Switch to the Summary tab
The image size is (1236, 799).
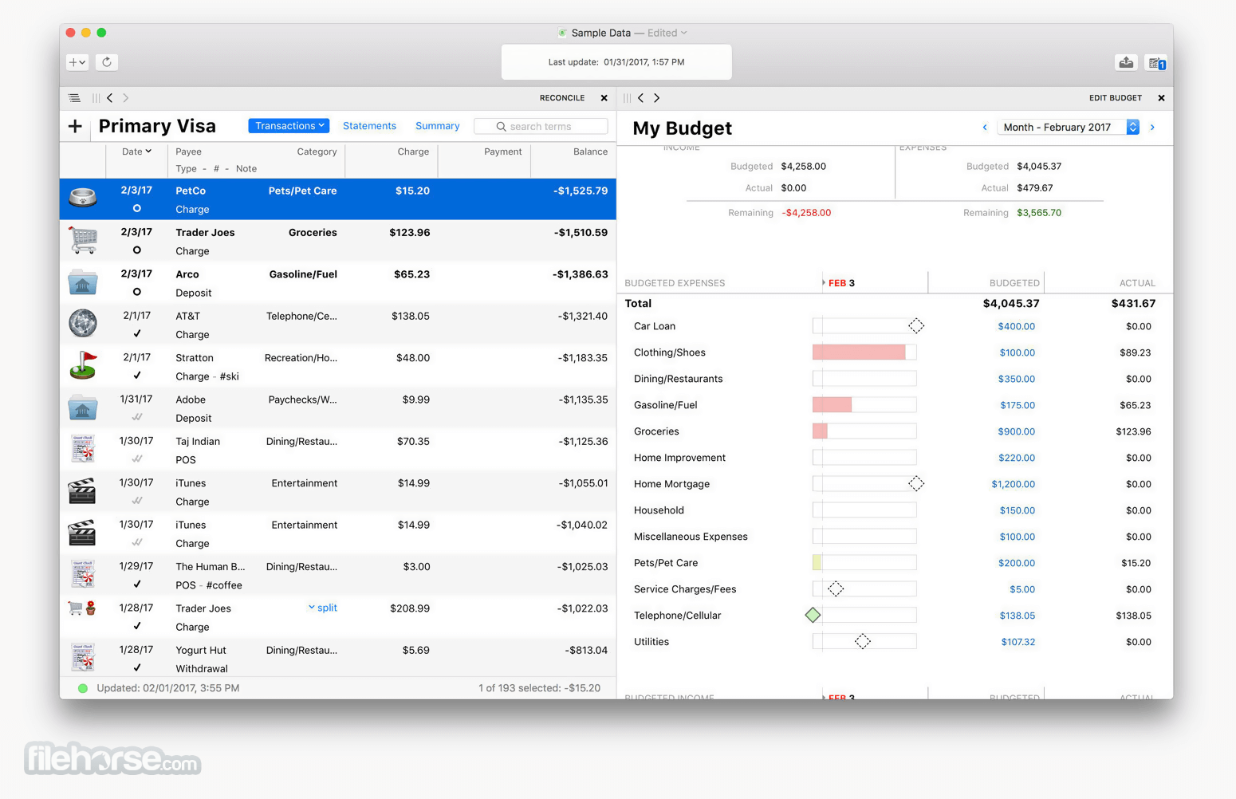tap(437, 126)
